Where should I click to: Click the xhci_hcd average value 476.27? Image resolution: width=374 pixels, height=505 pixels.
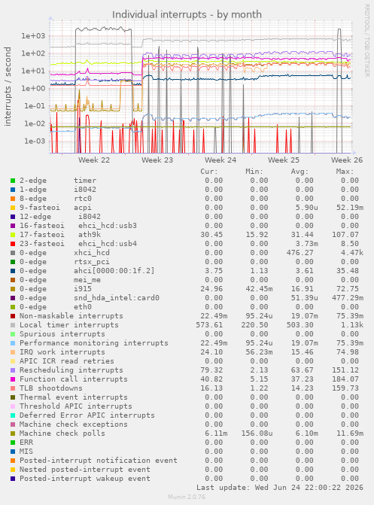coord(300,253)
